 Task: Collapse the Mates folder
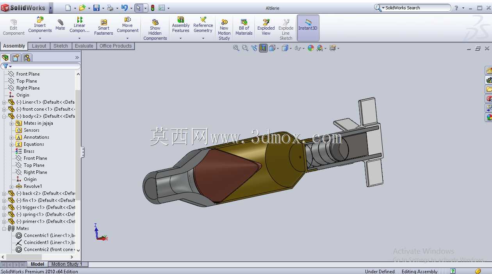coord(4,228)
